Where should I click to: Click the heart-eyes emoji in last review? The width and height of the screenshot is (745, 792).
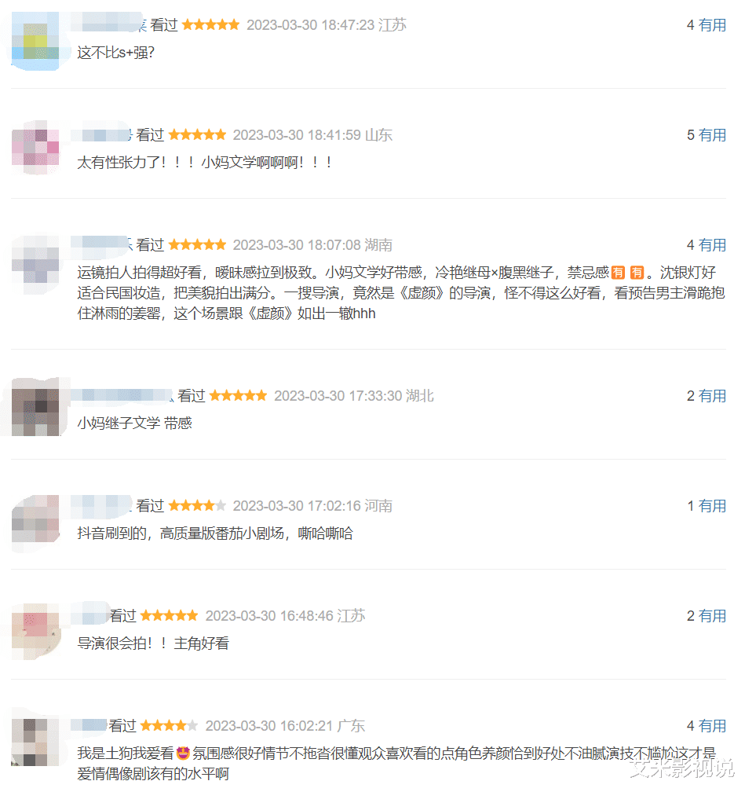pos(183,753)
